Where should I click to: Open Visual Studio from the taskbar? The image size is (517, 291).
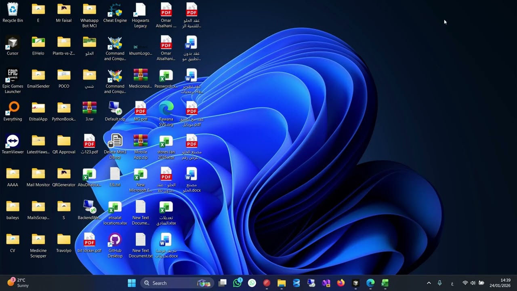click(326, 283)
